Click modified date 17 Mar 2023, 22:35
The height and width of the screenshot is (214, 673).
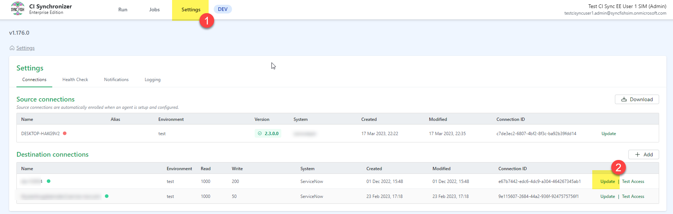coord(447,134)
